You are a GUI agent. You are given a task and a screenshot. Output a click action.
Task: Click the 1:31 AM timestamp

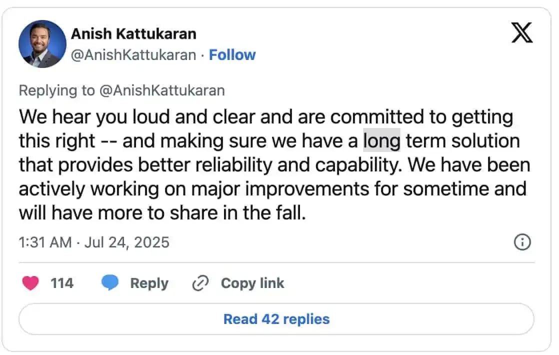[45, 242]
